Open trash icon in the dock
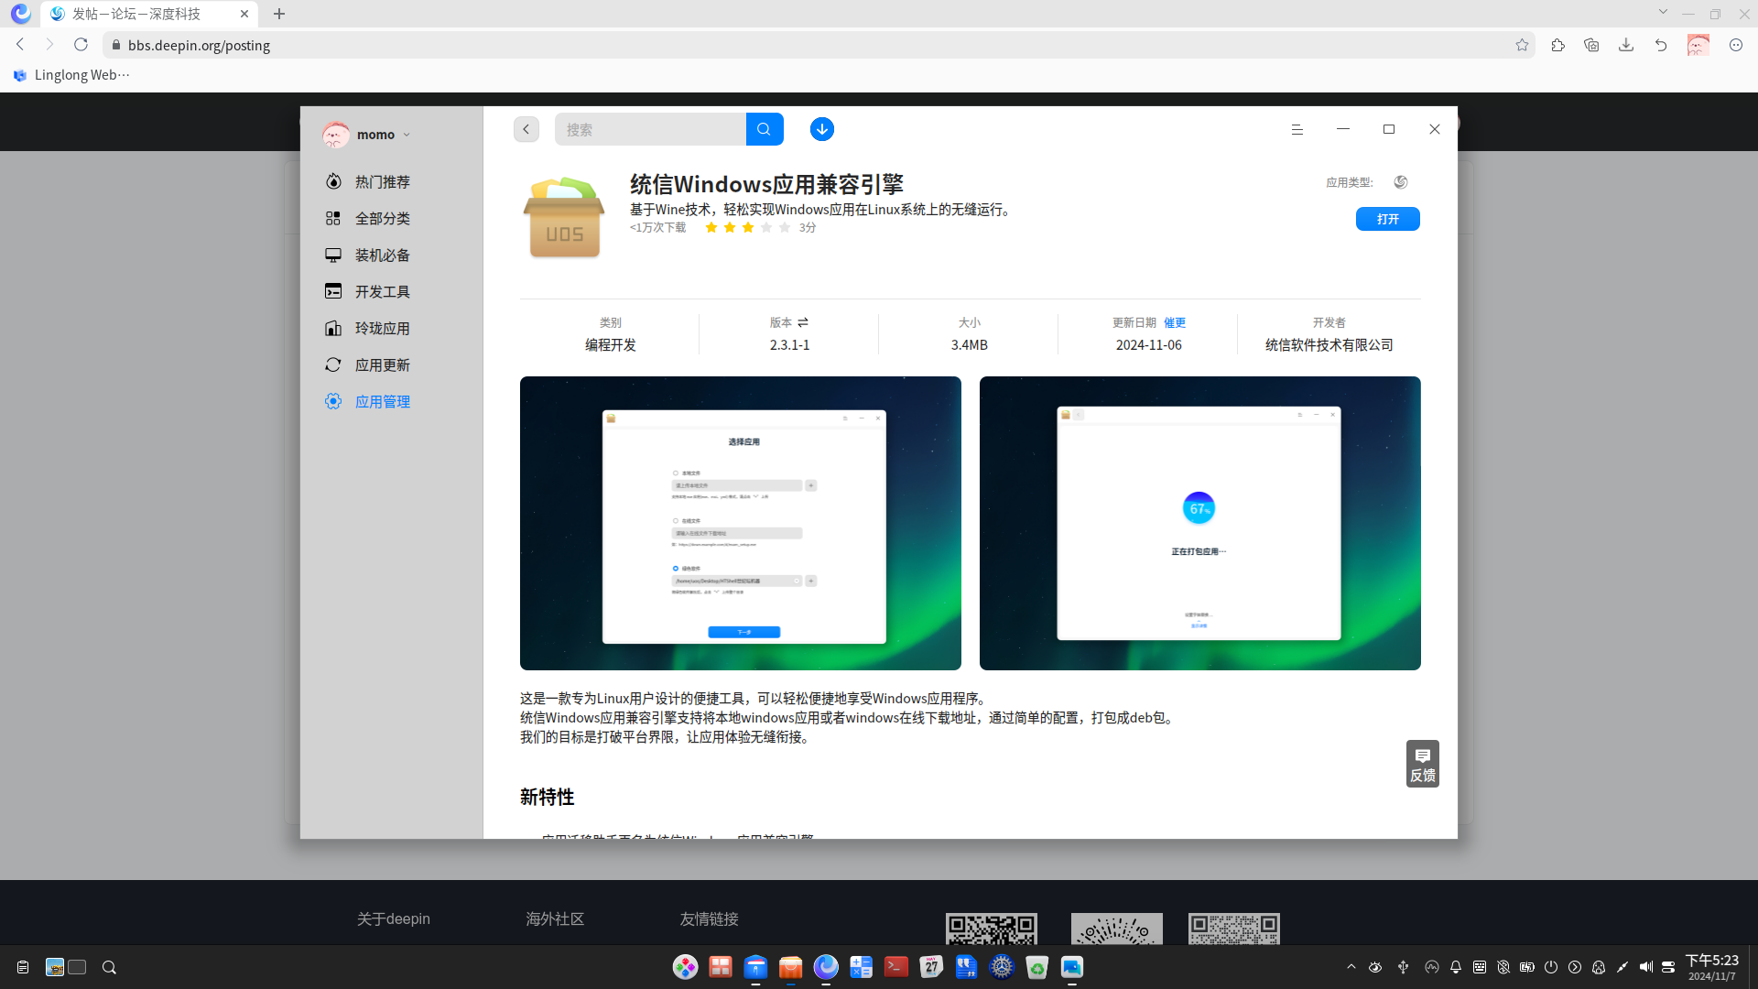This screenshot has height=989, width=1758. point(1036,967)
